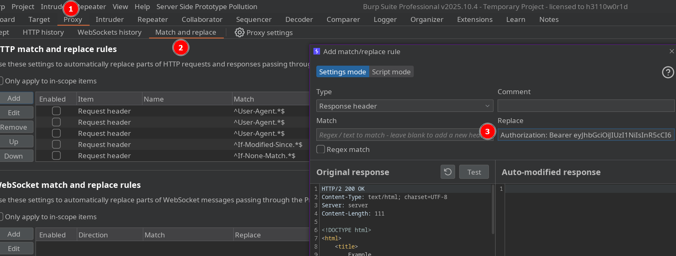Open help via the question mark icon
The height and width of the screenshot is (256, 676).
point(668,72)
